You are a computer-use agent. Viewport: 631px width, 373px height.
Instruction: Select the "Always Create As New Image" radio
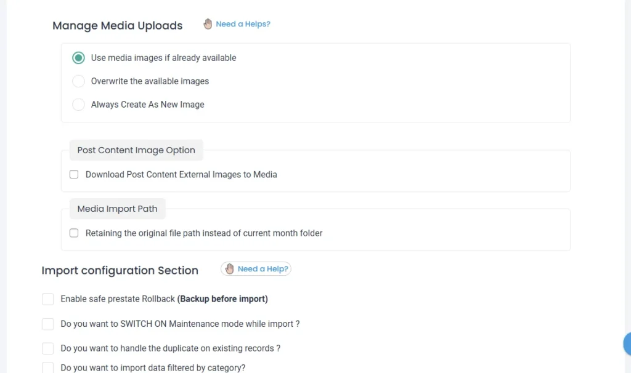pyautogui.click(x=78, y=105)
